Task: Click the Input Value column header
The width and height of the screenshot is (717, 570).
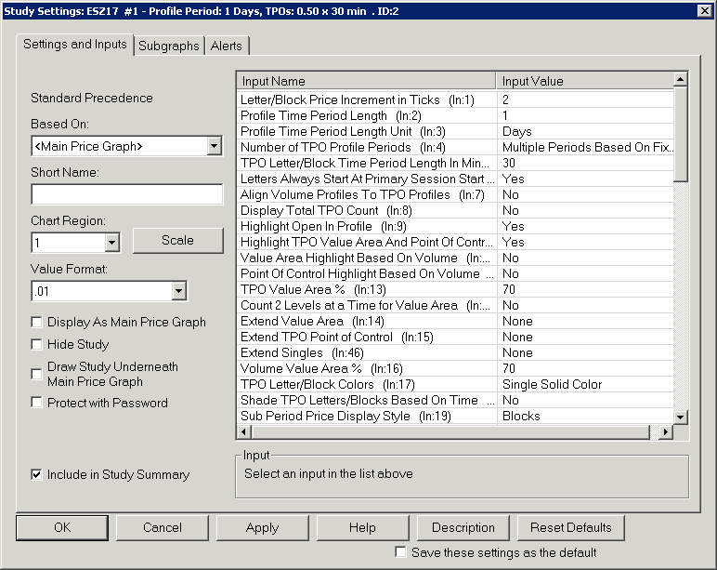Action: pyautogui.click(x=586, y=81)
